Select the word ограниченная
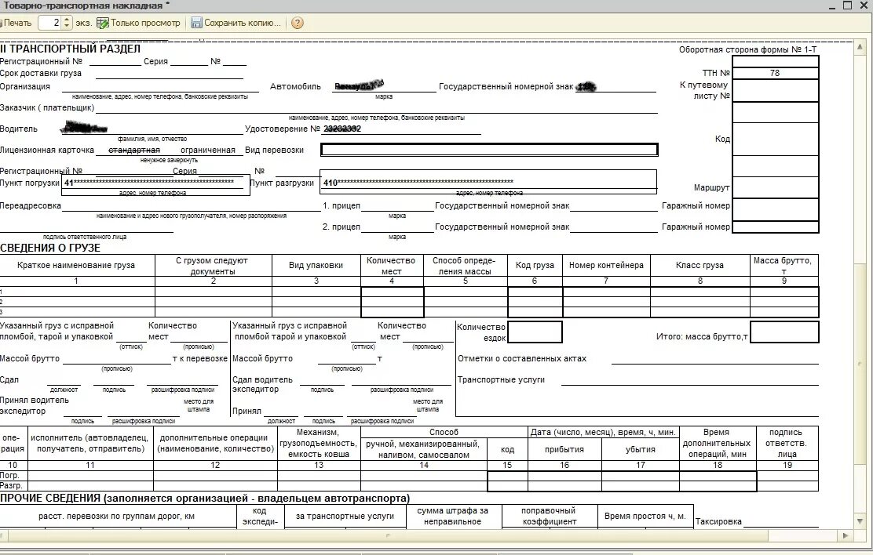The image size is (873, 555). coord(208,151)
